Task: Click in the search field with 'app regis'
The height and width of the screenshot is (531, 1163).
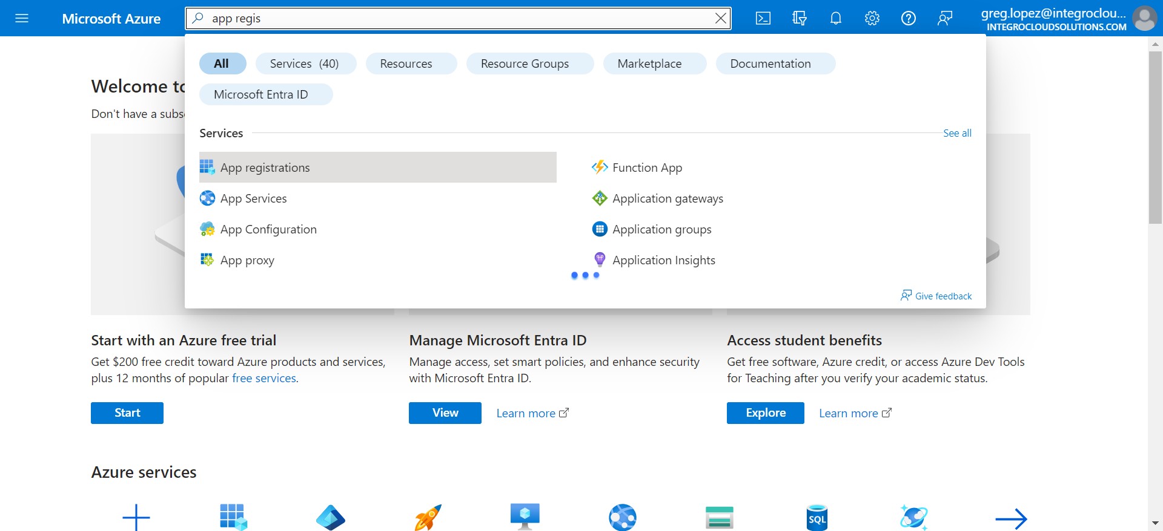Action: click(x=458, y=18)
